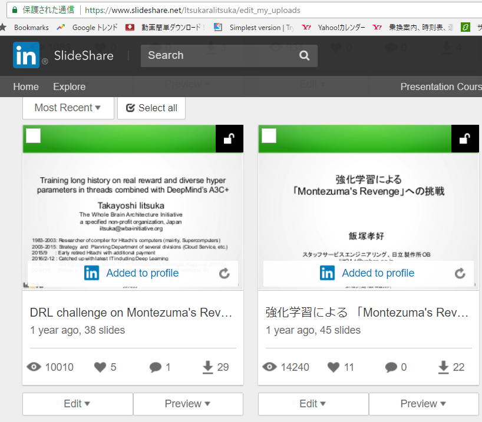The height and width of the screenshot is (422, 482).
Task: Click Added to profile on DRL challenge card
Action: pos(143,273)
